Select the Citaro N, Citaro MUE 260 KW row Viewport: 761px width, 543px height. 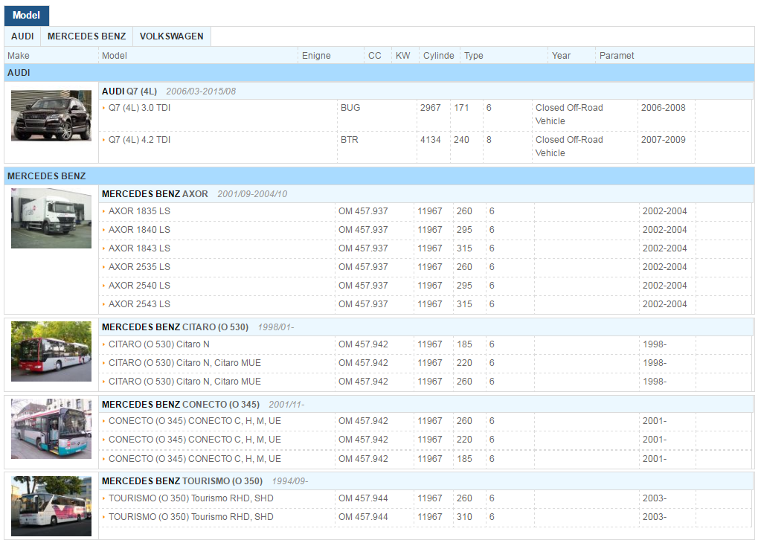[426, 382]
